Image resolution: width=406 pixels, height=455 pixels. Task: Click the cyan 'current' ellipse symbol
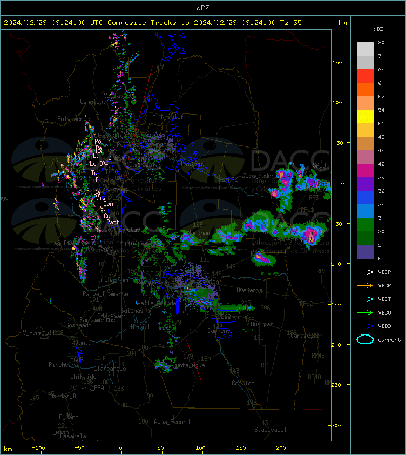click(365, 339)
